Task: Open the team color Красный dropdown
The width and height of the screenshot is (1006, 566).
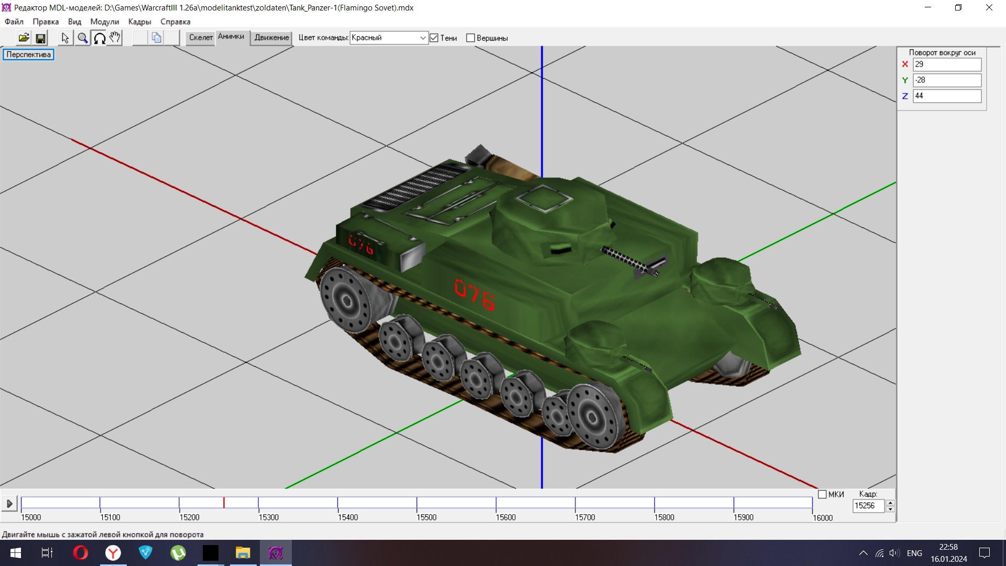Action: 422,38
